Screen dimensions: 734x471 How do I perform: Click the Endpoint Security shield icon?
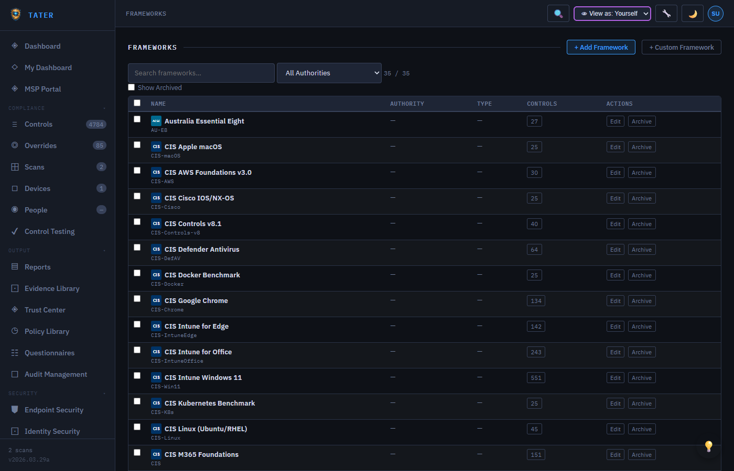[x=15, y=409]
